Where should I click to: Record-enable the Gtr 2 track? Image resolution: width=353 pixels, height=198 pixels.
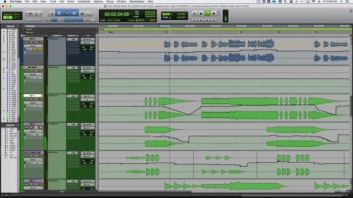(x=26, y=128)
